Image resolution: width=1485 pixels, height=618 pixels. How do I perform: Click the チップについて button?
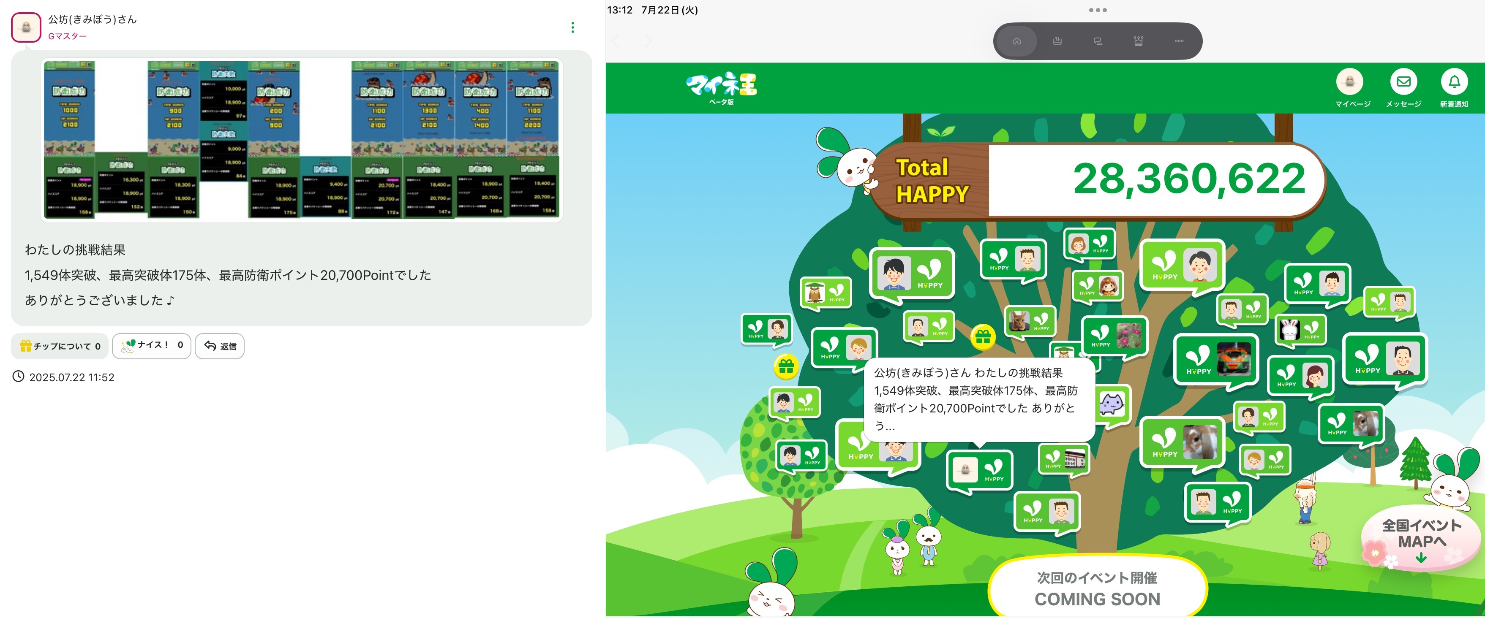point(60,346)
